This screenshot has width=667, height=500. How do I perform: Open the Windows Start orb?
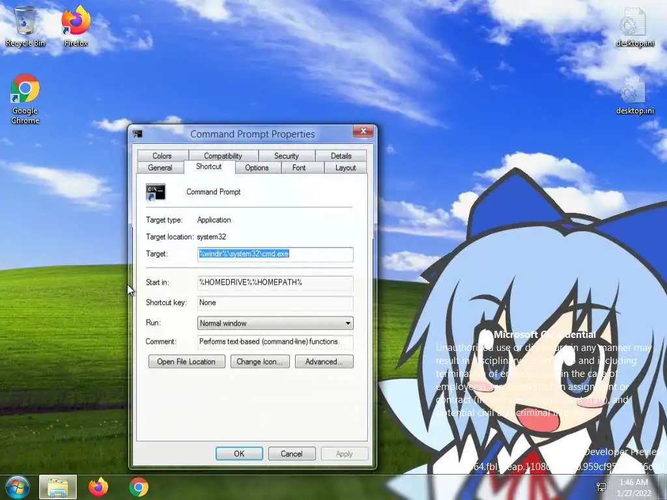(x=17, y=487)
